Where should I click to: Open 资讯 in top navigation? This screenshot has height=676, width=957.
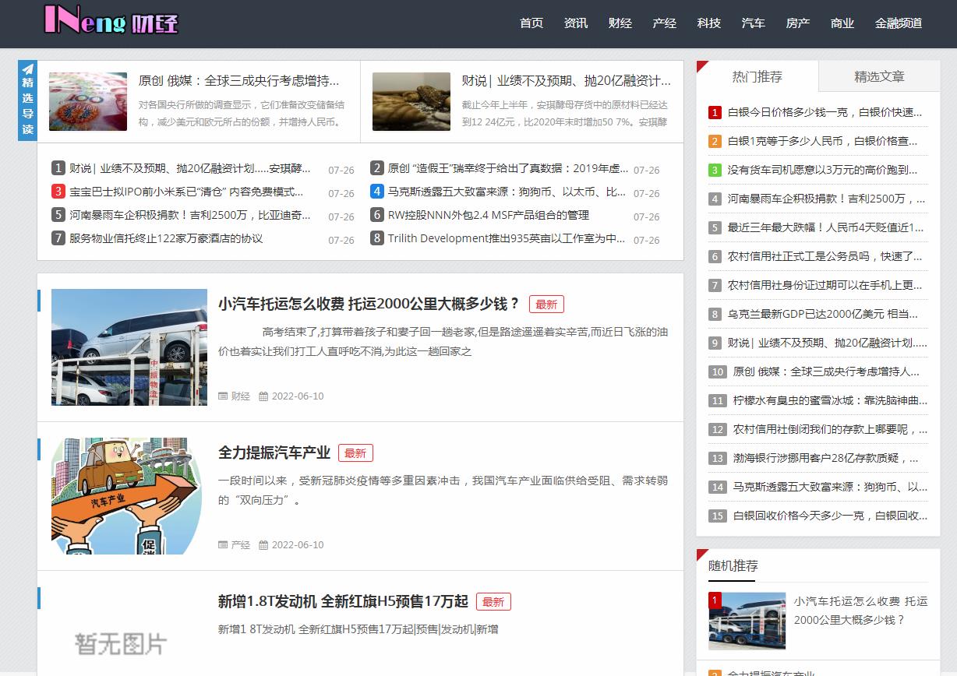(576, 23)
